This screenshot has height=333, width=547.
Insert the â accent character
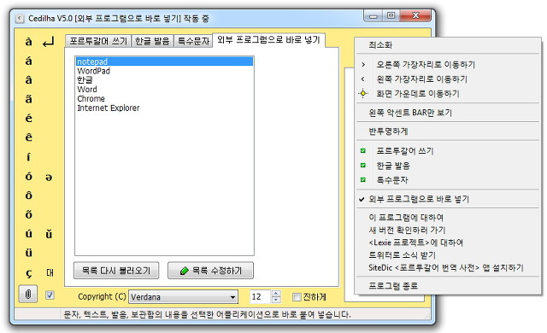[28, 80]
